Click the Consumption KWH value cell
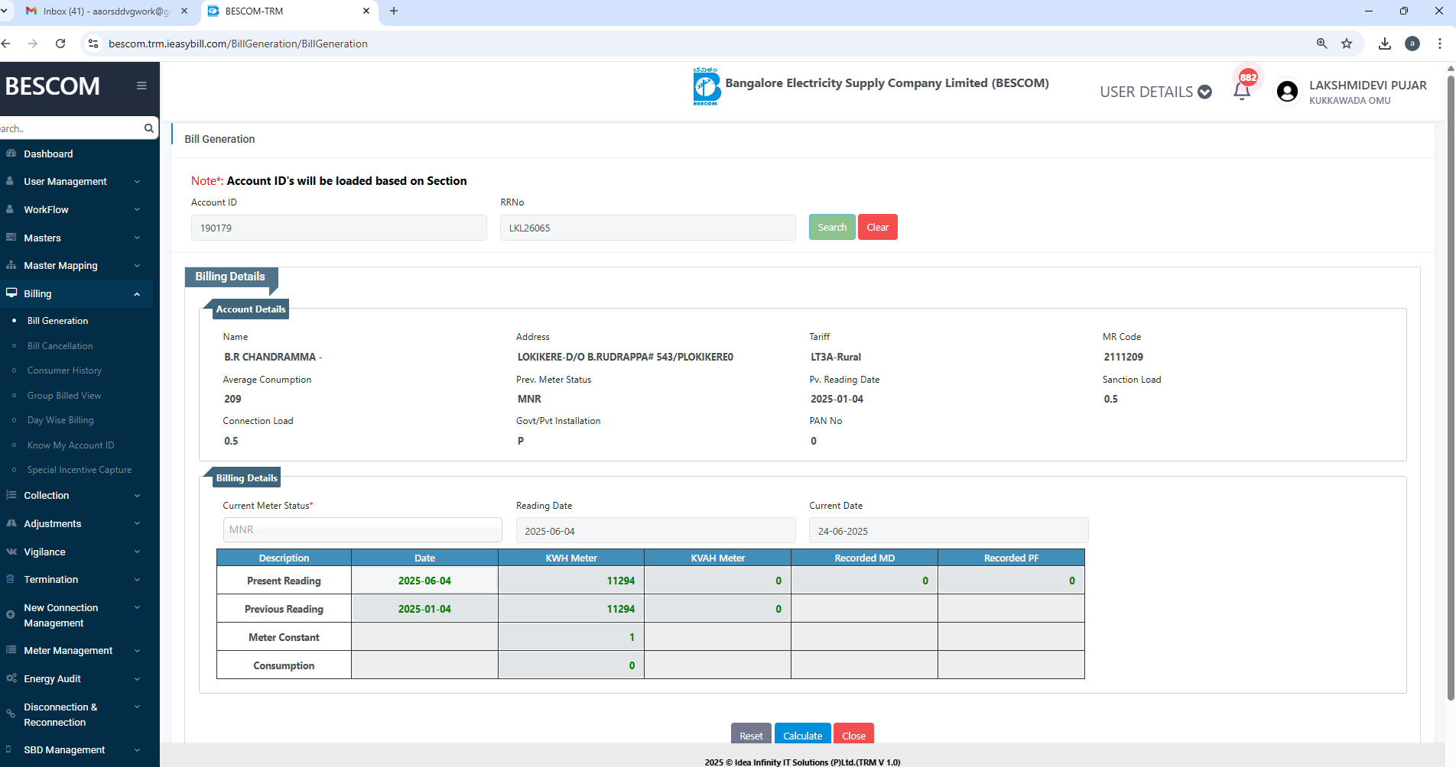Viewport: 1456px width, 767px height. (571, 665)
